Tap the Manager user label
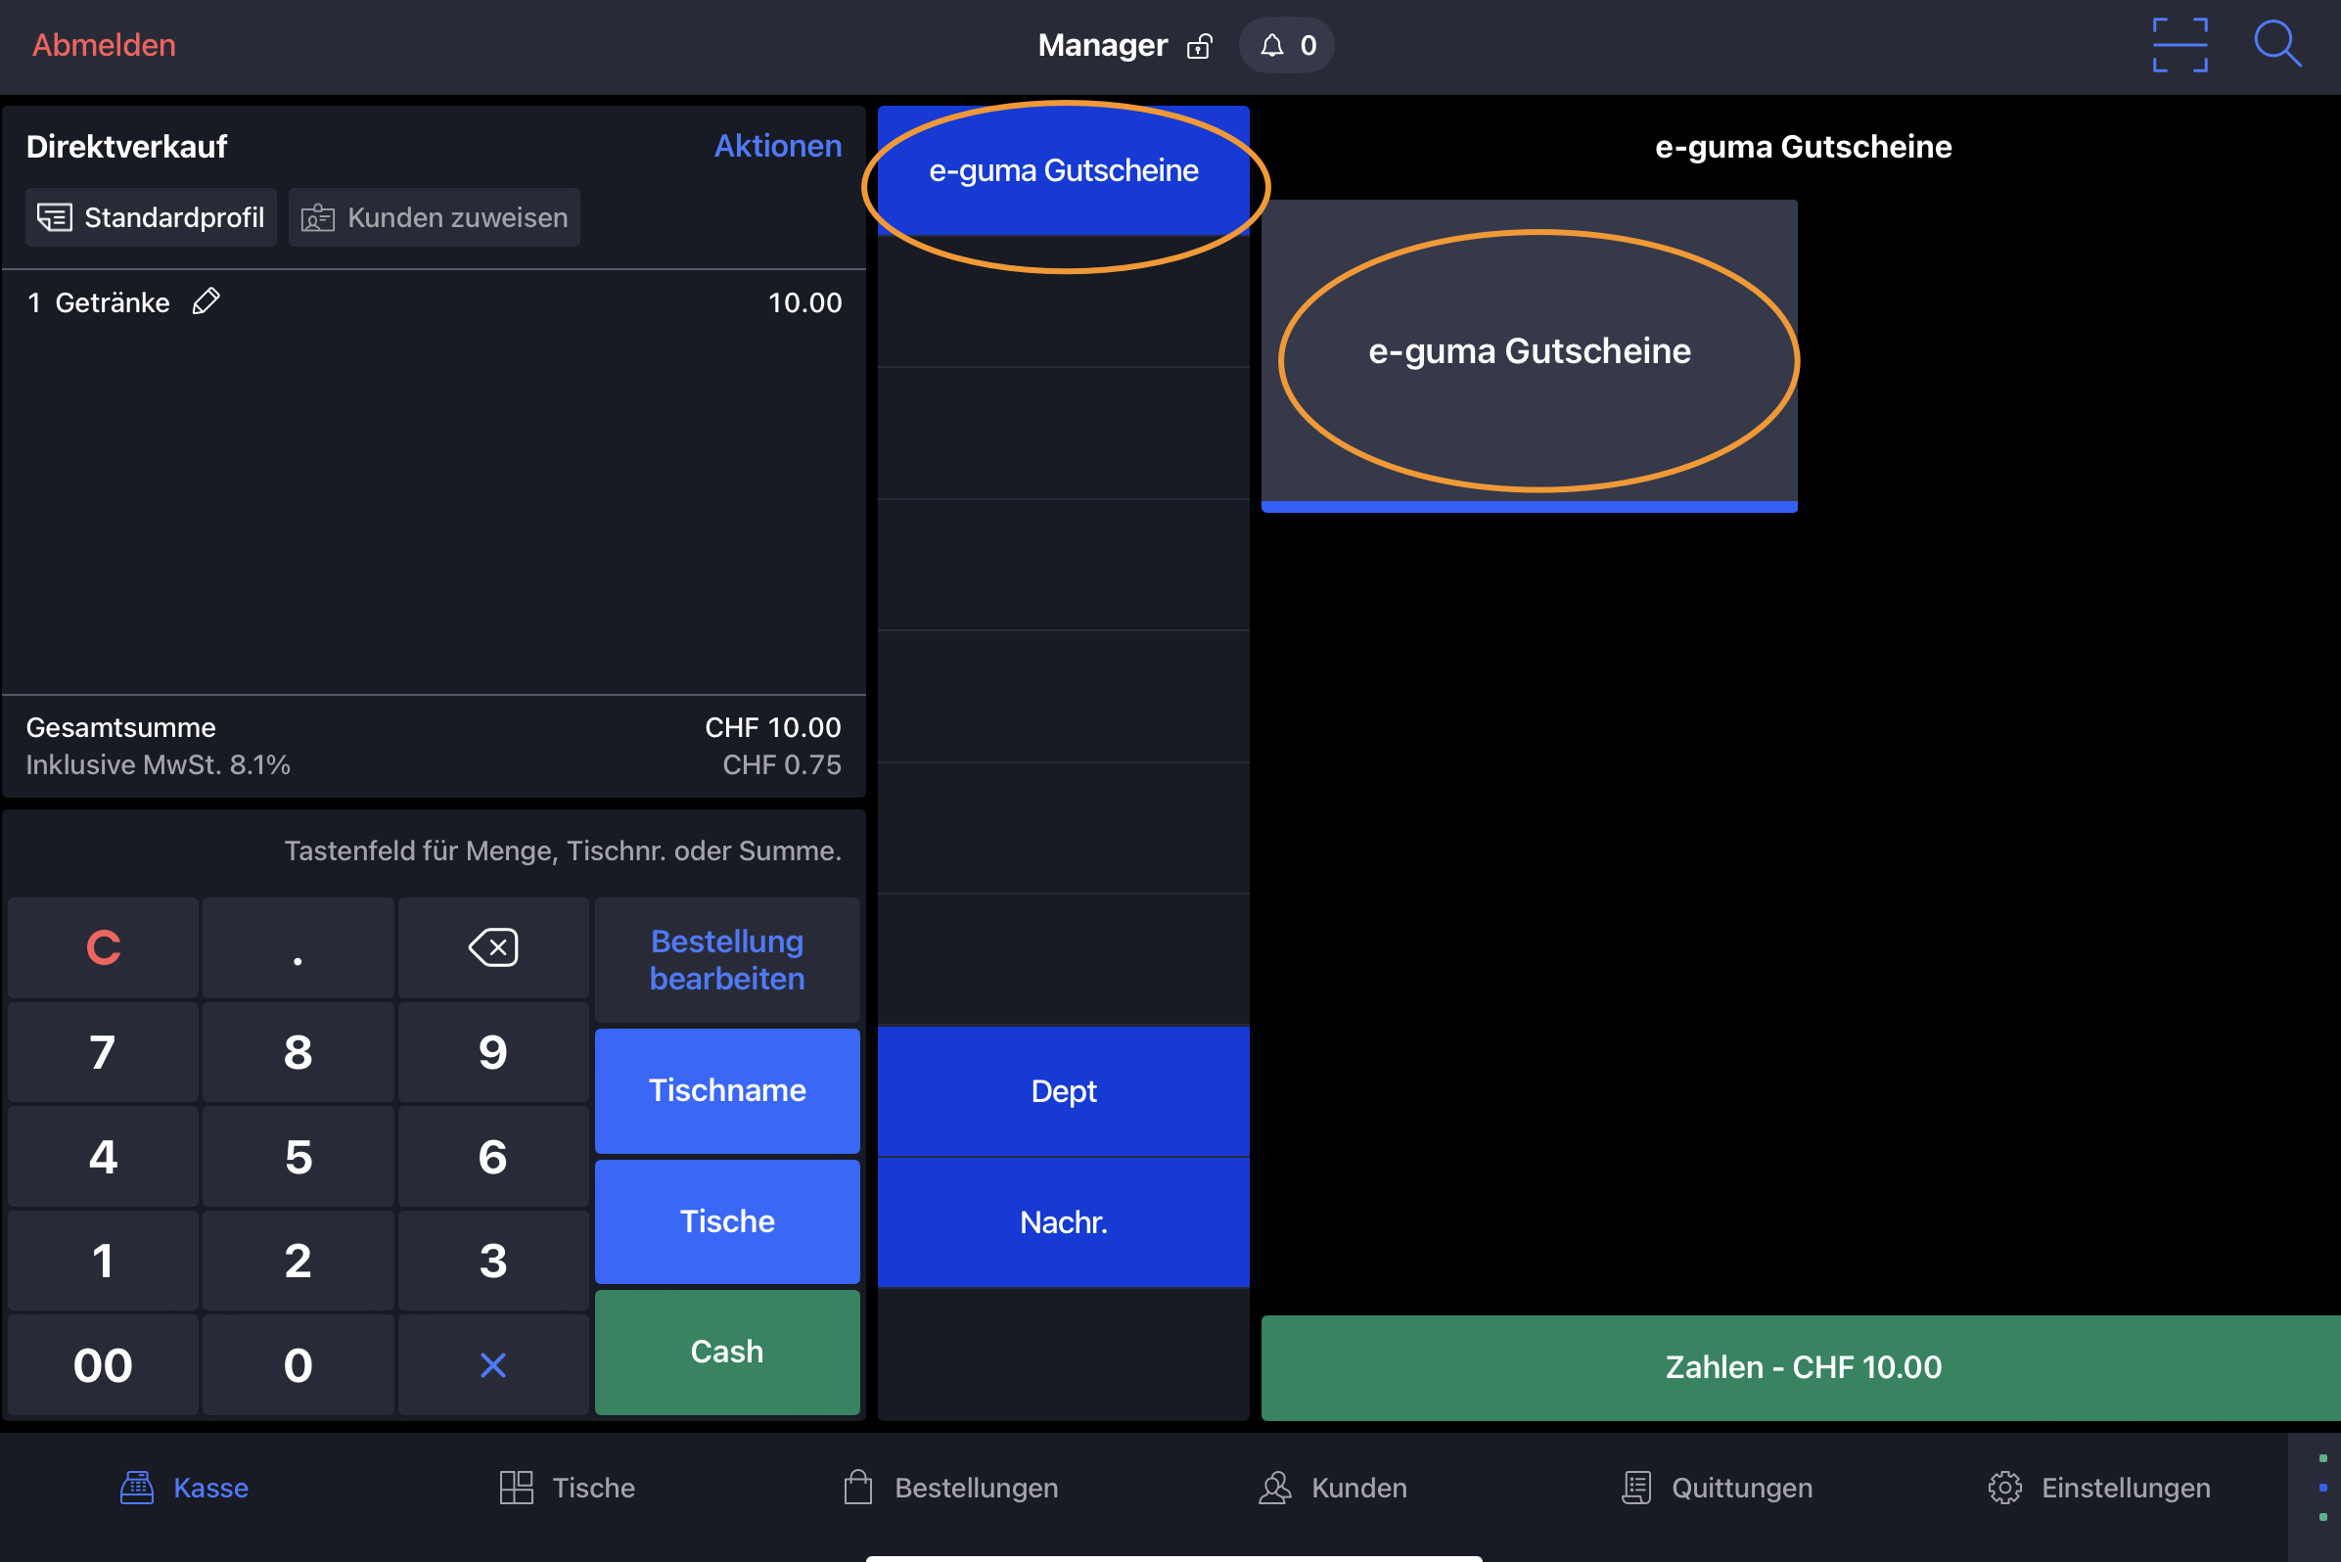The height and width of the screenshot is (1562, 2341). pyautogui.click(x=1102, y=45)
